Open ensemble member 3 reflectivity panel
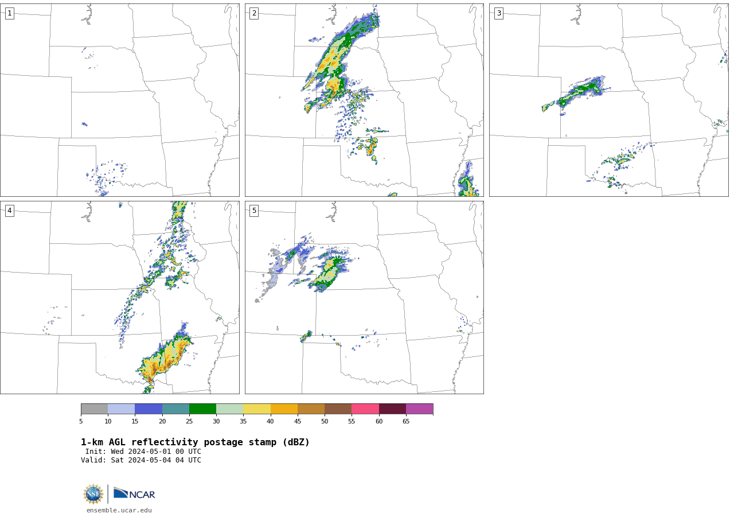 [x=608, y=100]
